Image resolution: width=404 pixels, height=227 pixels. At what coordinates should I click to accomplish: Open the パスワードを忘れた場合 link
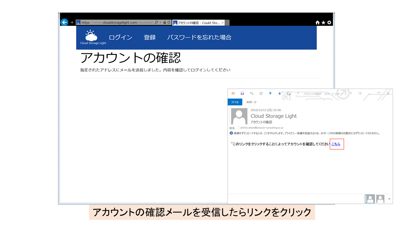tap(199, 38)
